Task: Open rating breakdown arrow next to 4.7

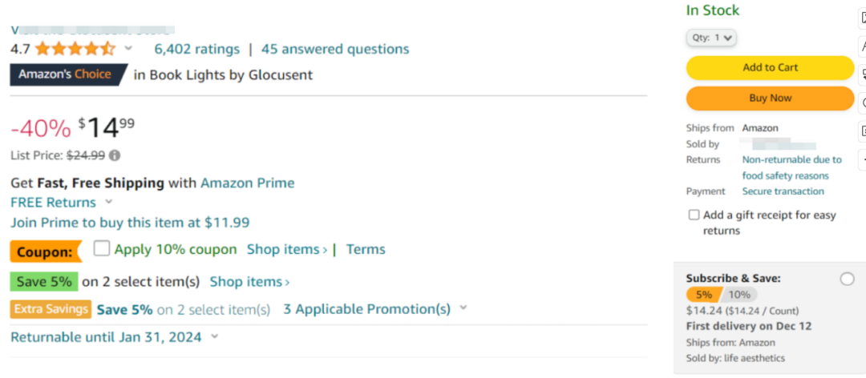Action: click(128, 49)
